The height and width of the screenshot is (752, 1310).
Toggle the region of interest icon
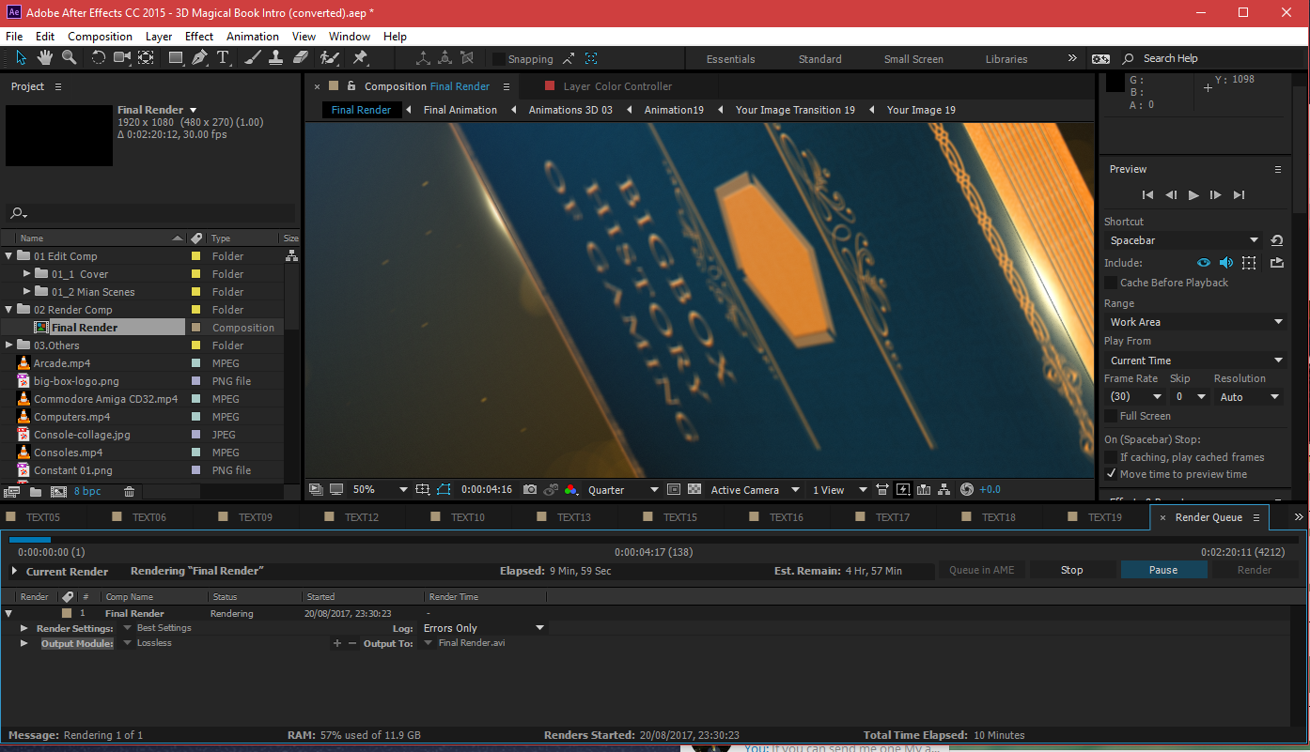pyautogui.click(x=673, y=490)
